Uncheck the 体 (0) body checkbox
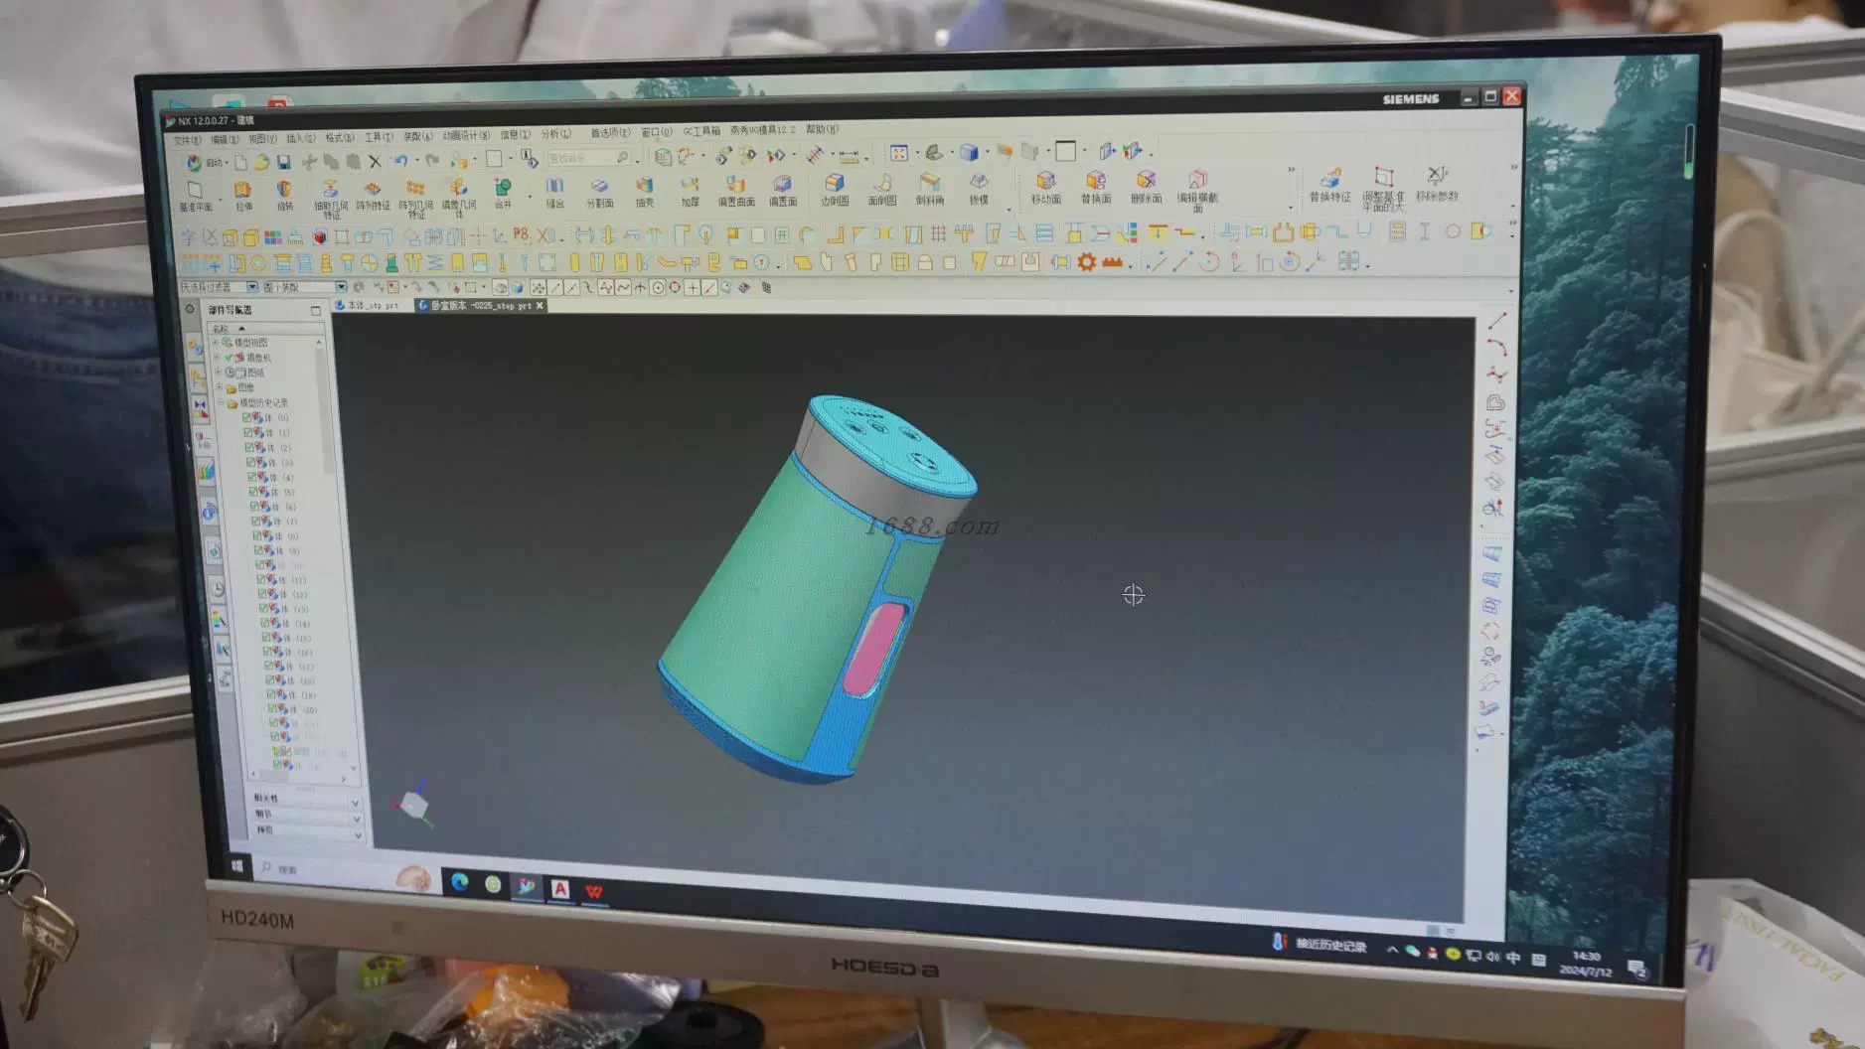1865x1049 pixels. (247, 418)
